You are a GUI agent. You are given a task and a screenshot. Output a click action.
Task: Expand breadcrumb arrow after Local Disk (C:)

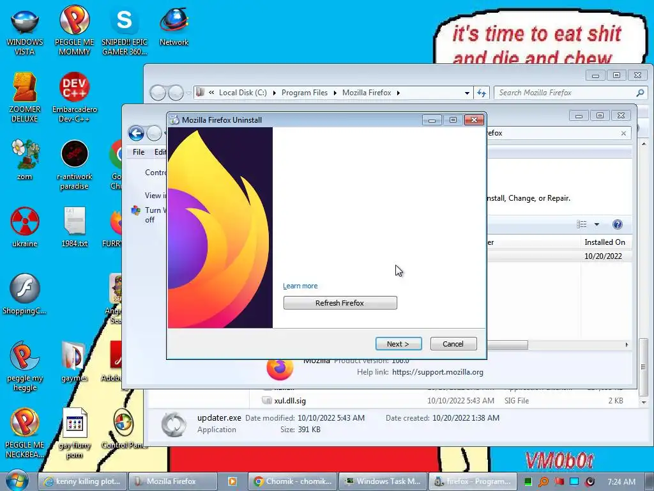[274, 93]
